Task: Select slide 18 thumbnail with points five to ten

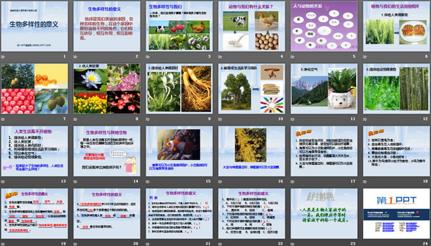Action: click(396, 151)
